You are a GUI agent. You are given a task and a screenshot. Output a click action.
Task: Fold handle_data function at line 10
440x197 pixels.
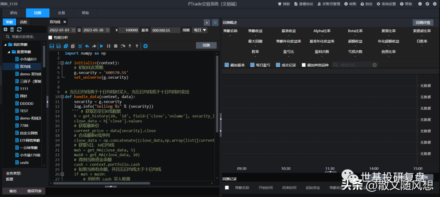click(x=62, y=97)
